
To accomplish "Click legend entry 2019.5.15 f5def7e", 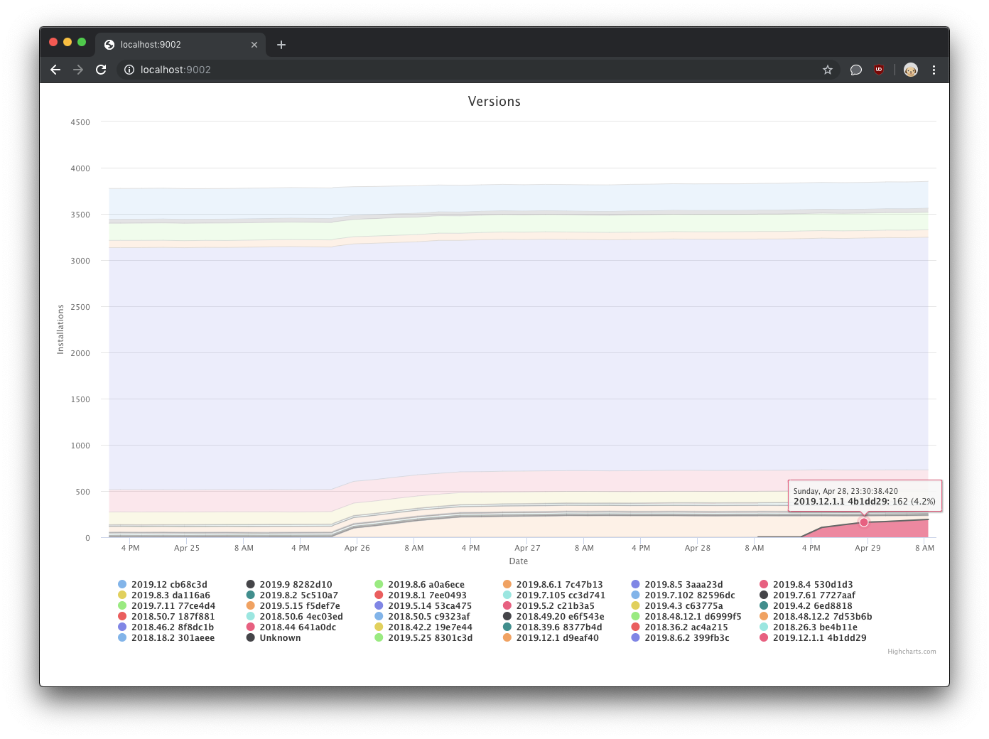I will coord(293,606).
